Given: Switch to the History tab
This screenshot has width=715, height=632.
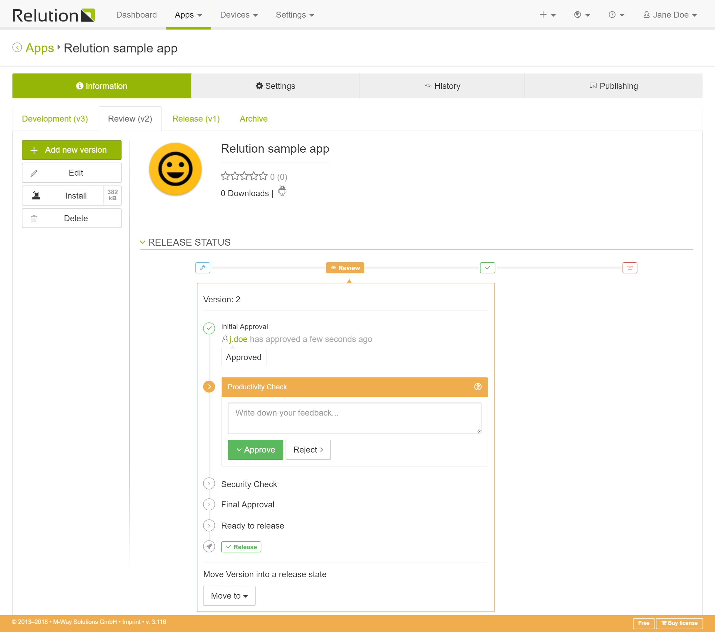Looking at the screenshot, I should (442, 86).
